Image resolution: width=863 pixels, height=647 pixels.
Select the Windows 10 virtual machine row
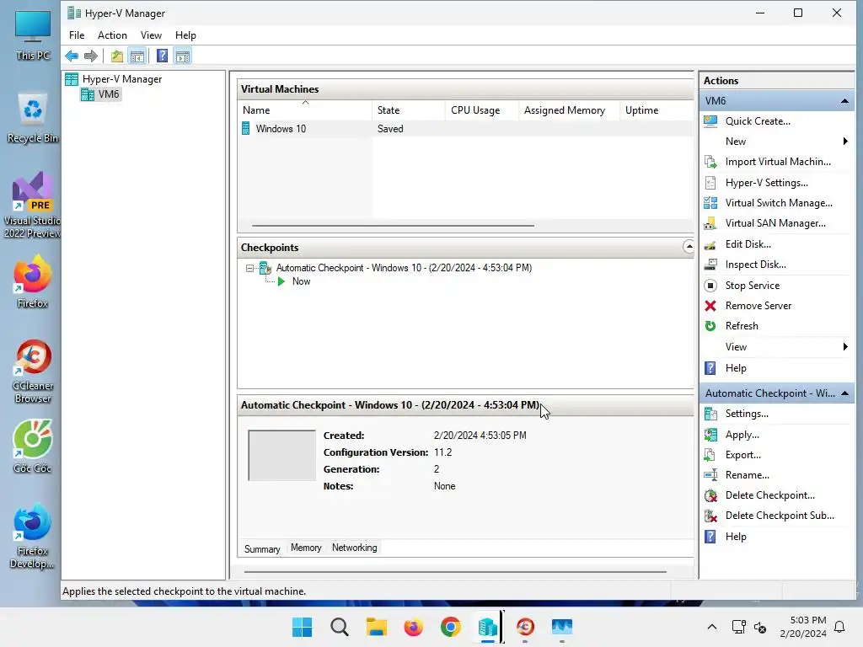point(465,129)
